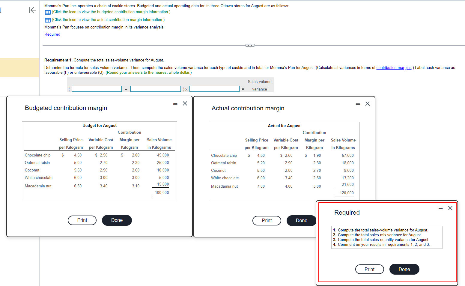Close the Actual contribution margin dialog

point(368,104)
